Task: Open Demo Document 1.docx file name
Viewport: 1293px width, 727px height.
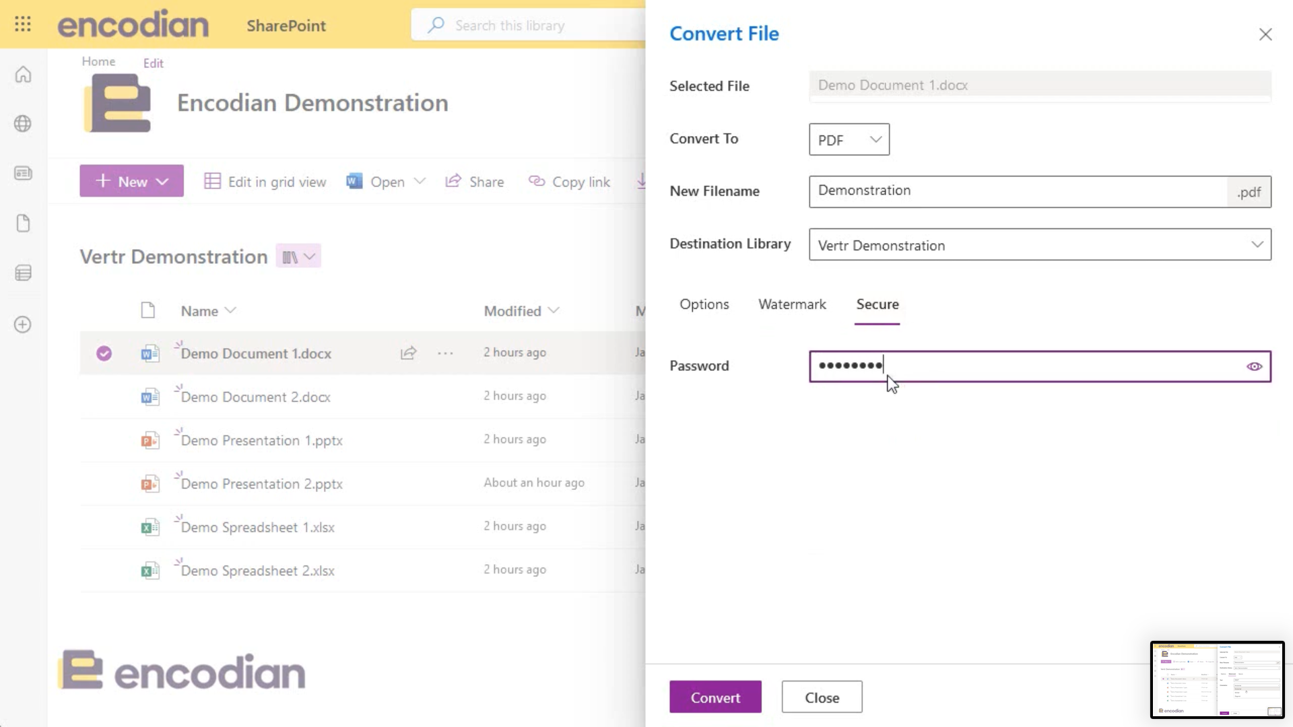Action: point(256,353)
